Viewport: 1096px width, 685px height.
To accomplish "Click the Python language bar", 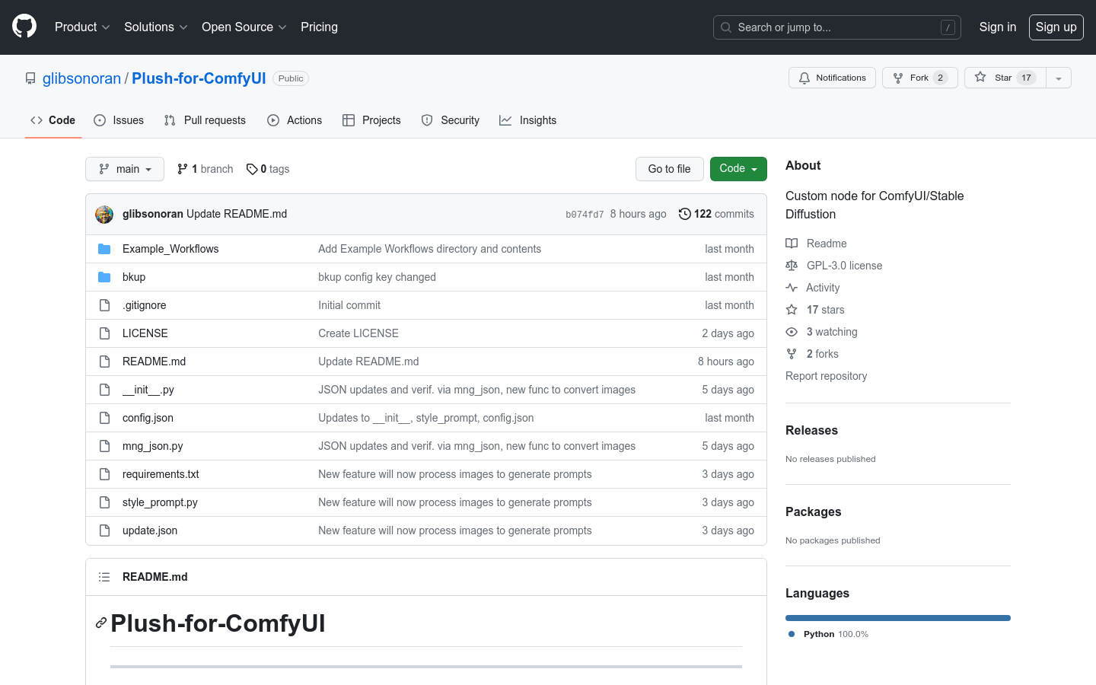I will coord(898,618).
